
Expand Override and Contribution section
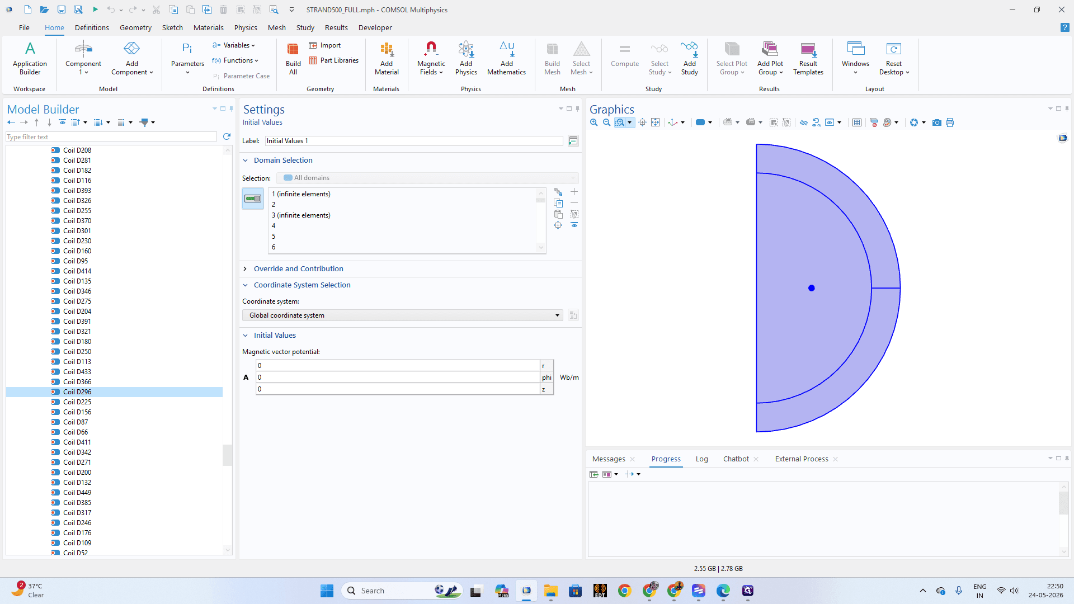(x=245, y=269)
